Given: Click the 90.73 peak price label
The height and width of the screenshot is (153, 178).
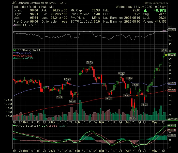Looking at the screenshot, I should (90, 62).
